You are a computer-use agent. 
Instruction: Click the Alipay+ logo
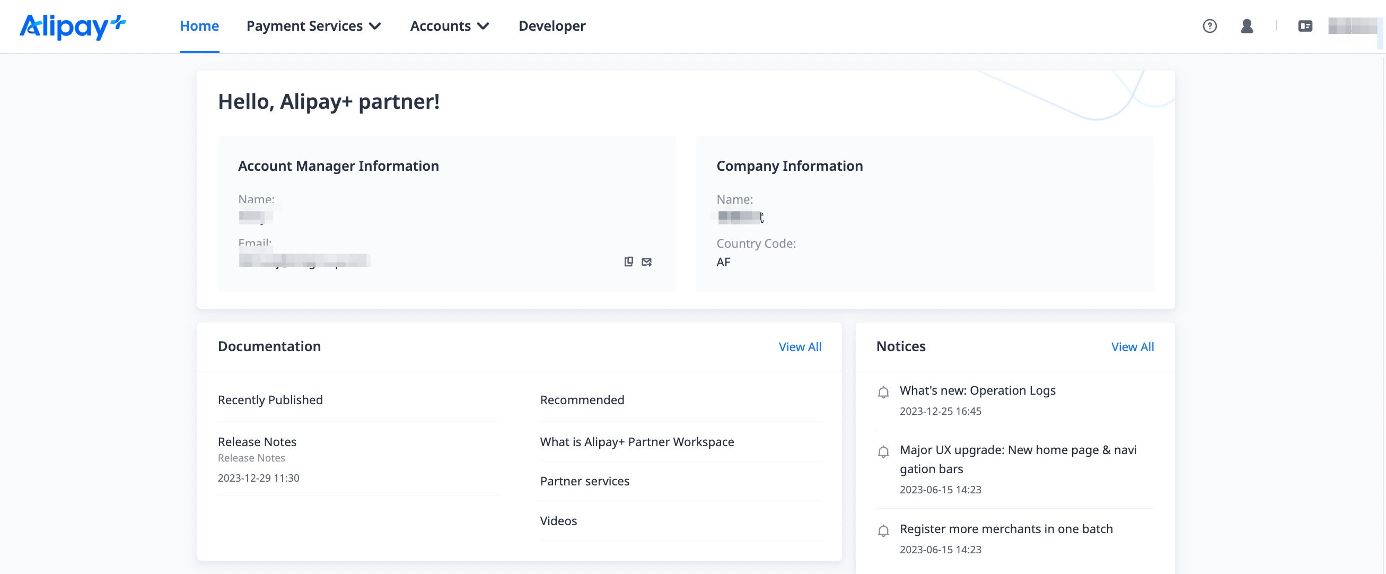point(73,27)
